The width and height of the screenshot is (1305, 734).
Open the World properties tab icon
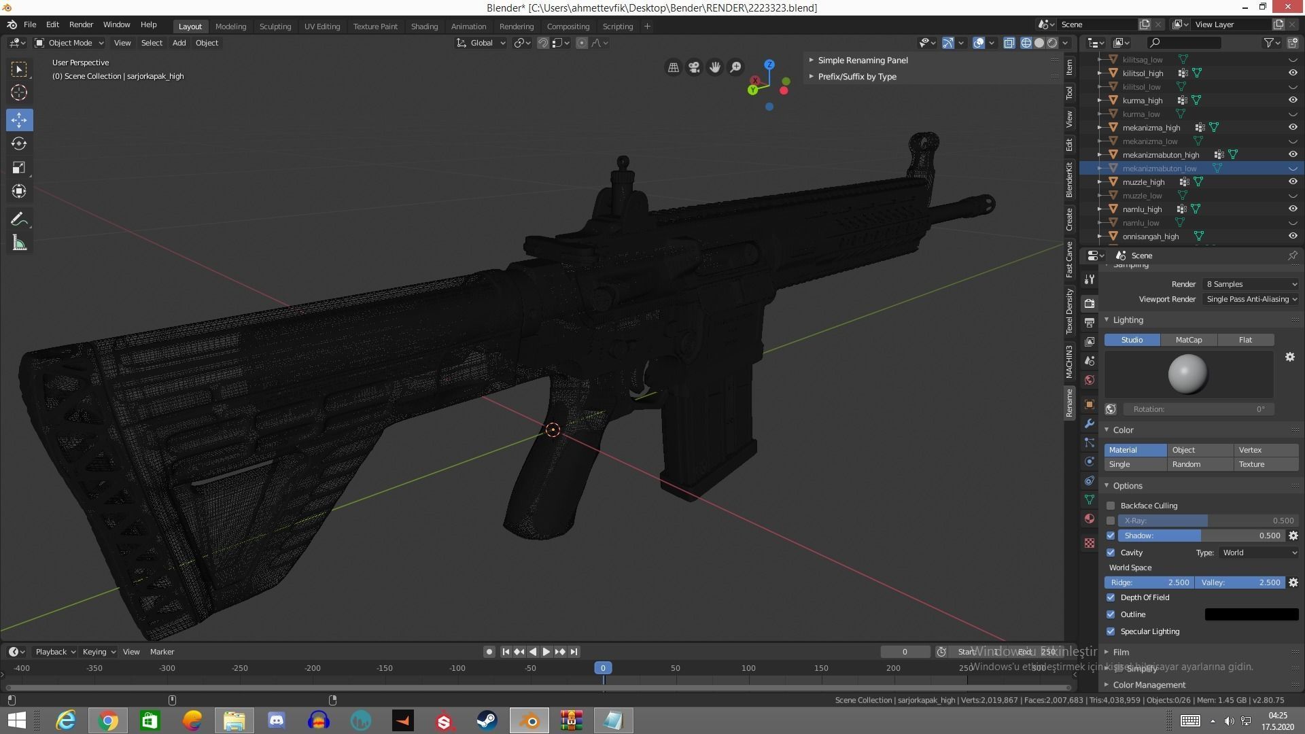pyautogui.click(x=1090, y=380)
